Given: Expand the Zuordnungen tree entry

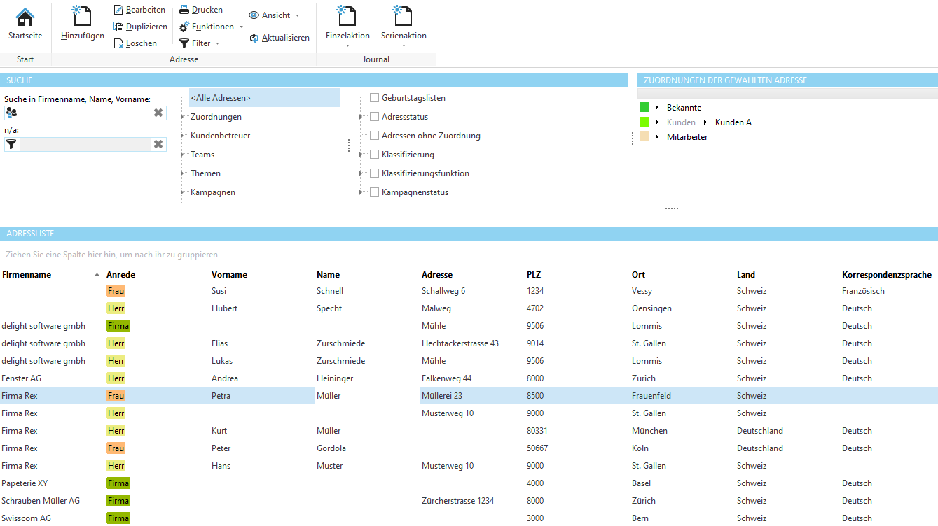Looking at the screenshot, I should [x=184, y=116].
